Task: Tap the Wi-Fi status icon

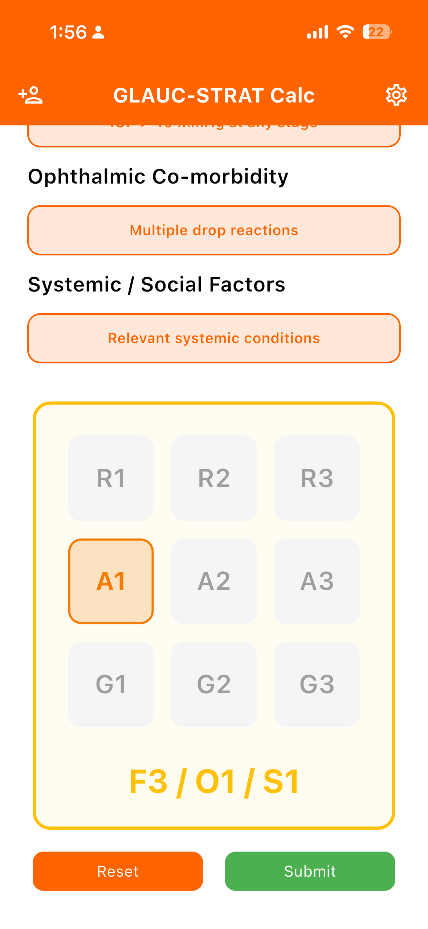Action: click(345, 32)
